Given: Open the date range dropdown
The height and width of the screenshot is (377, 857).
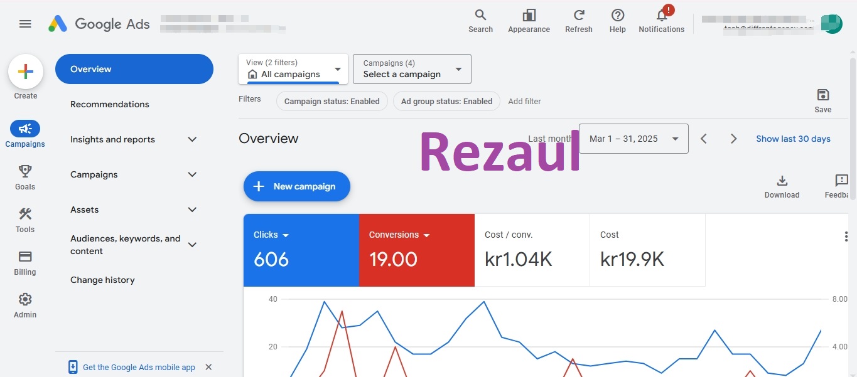Looking at the screenshot, I should (x=633, y=139).
